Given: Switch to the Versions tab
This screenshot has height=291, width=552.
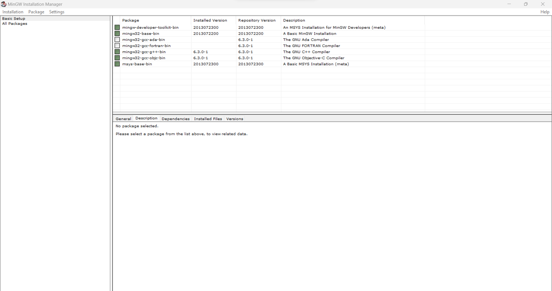Looking at the screenshot, I should click(x=235, y=119).
